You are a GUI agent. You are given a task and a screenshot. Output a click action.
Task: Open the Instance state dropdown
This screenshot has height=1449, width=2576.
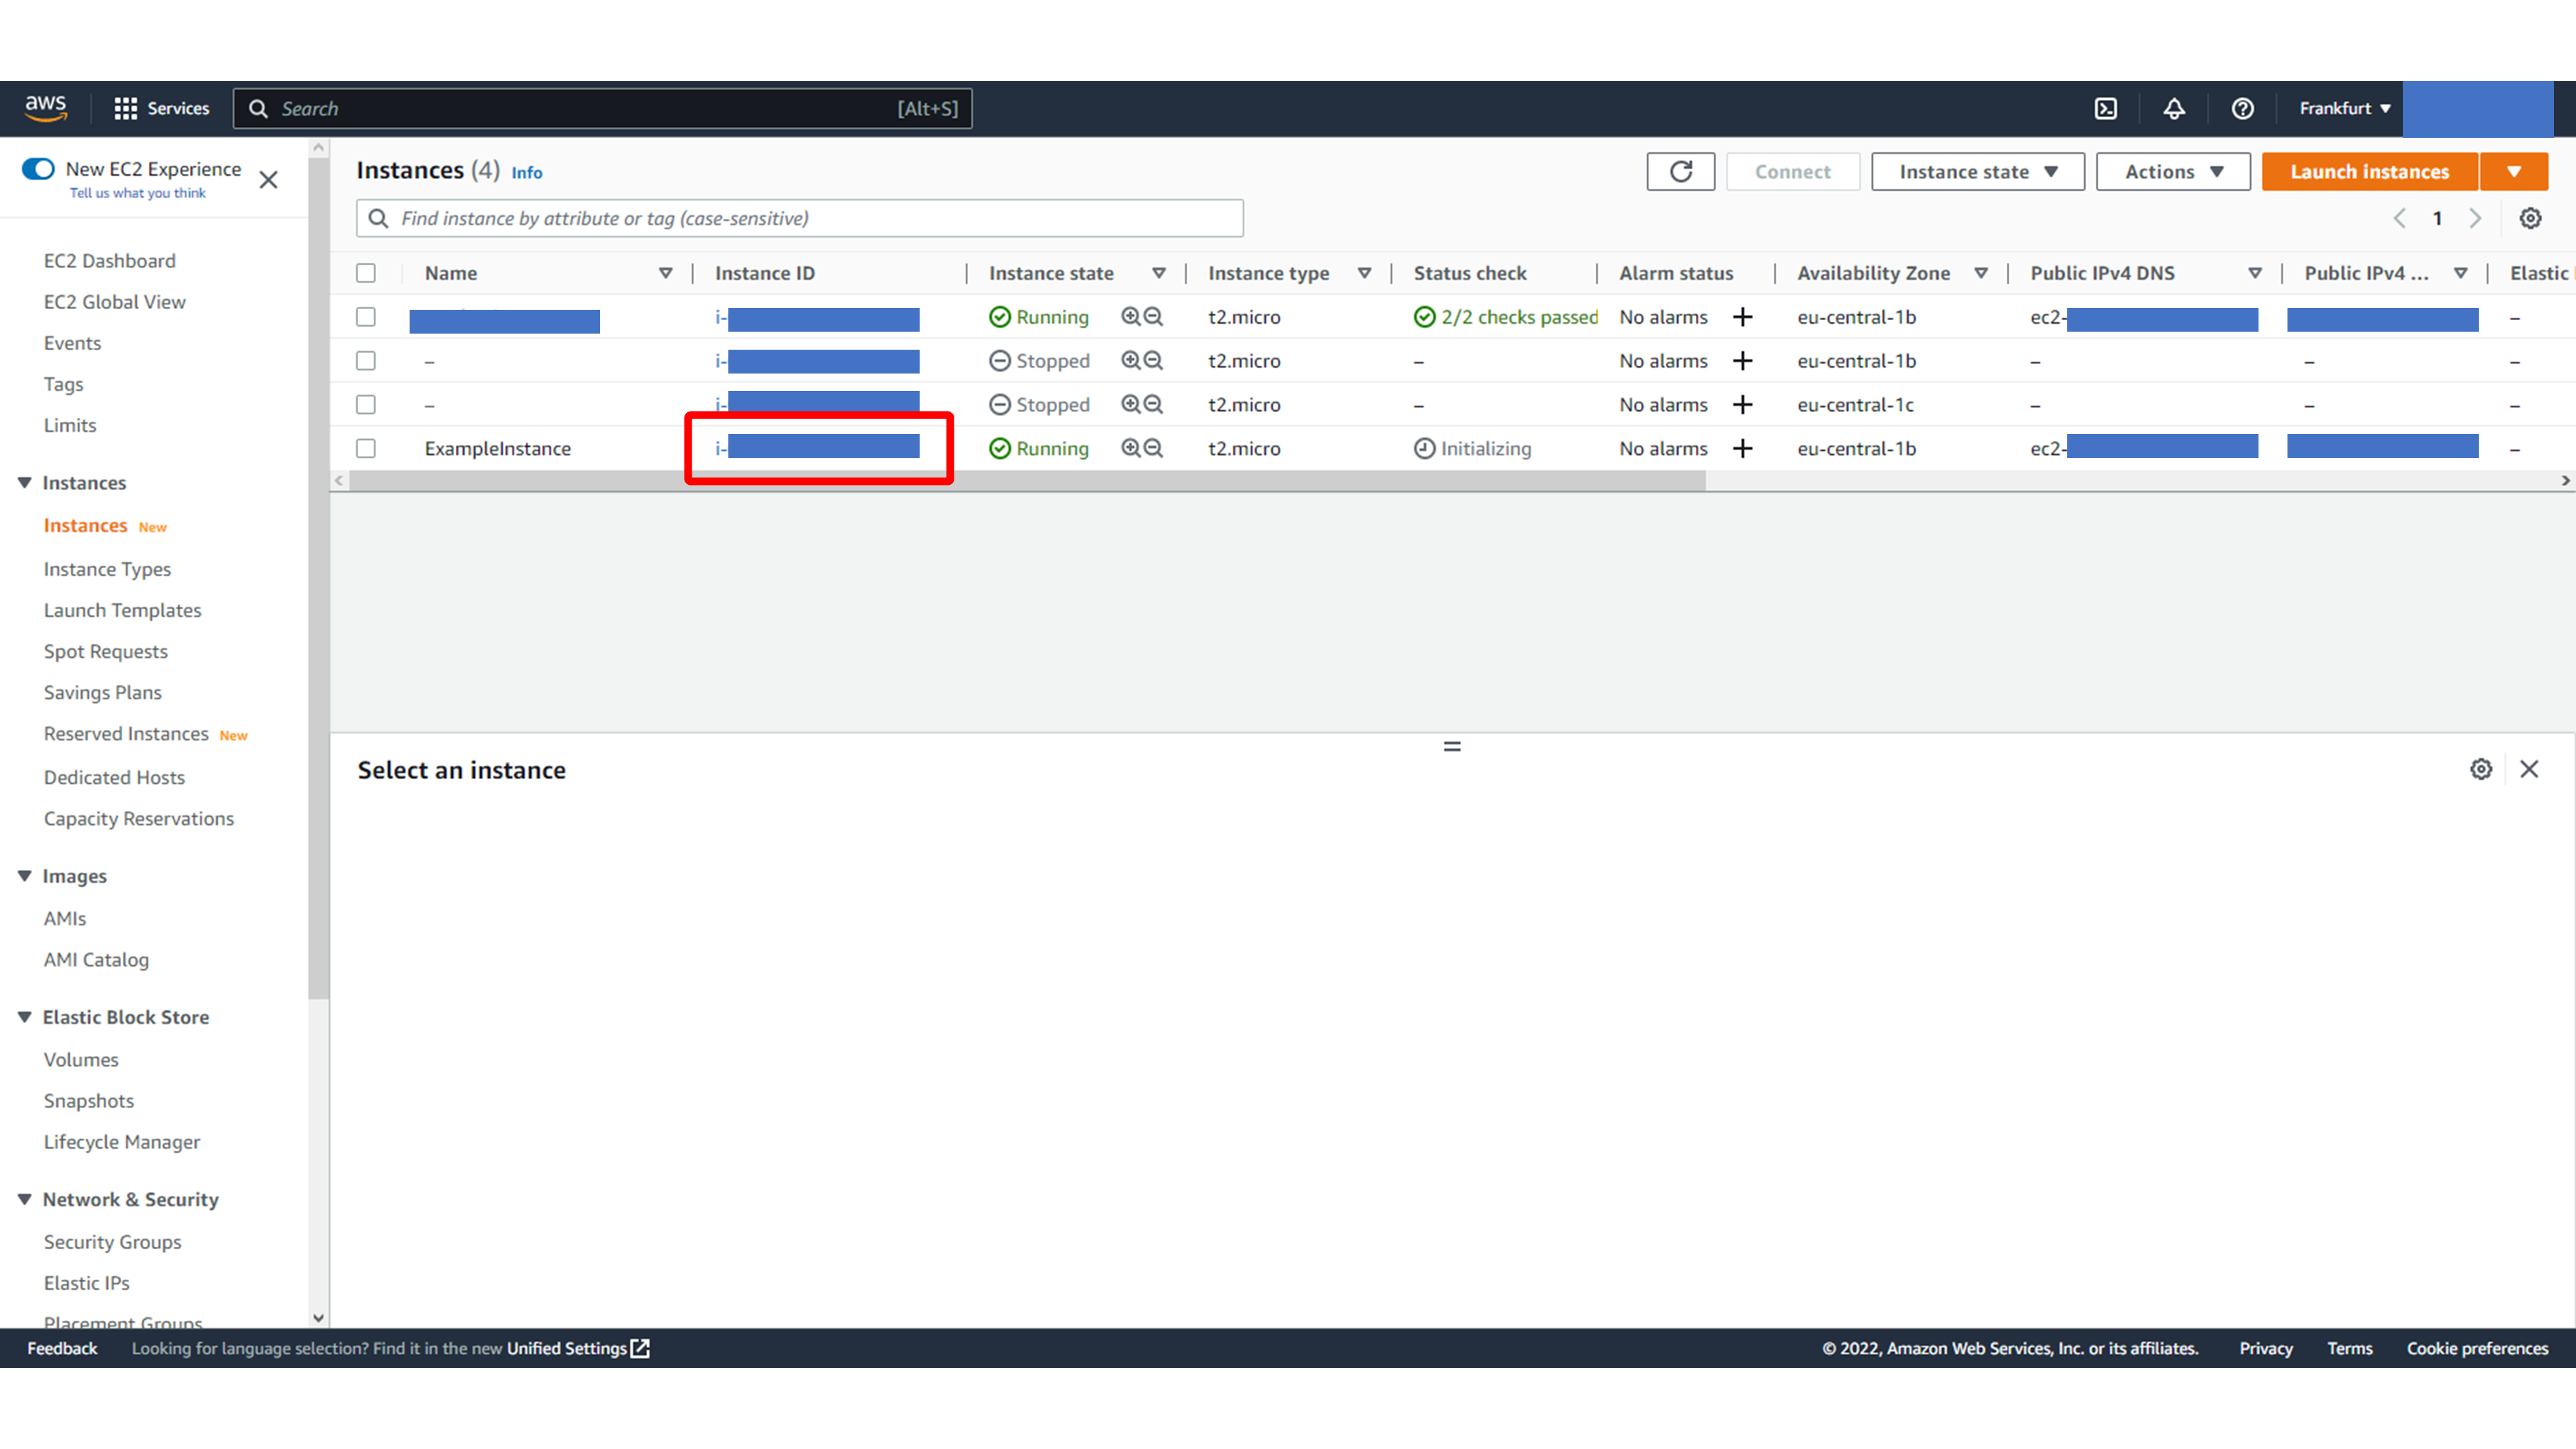(x=1977, y=171)
